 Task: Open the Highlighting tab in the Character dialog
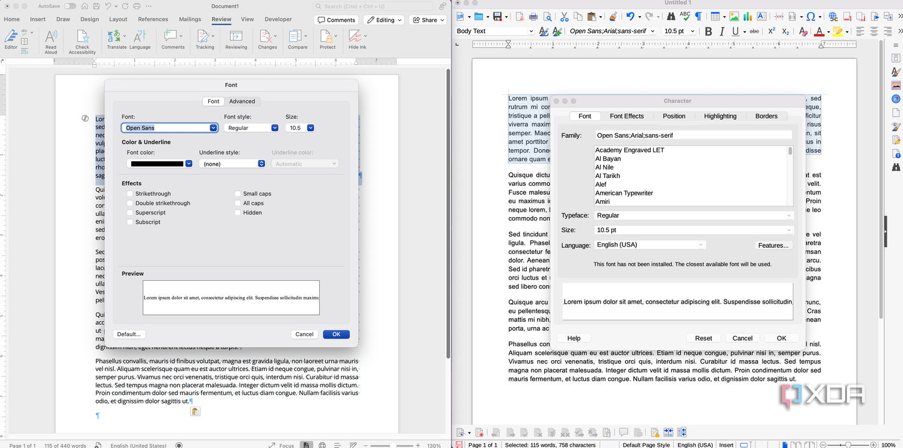click(x=720, y=116)
